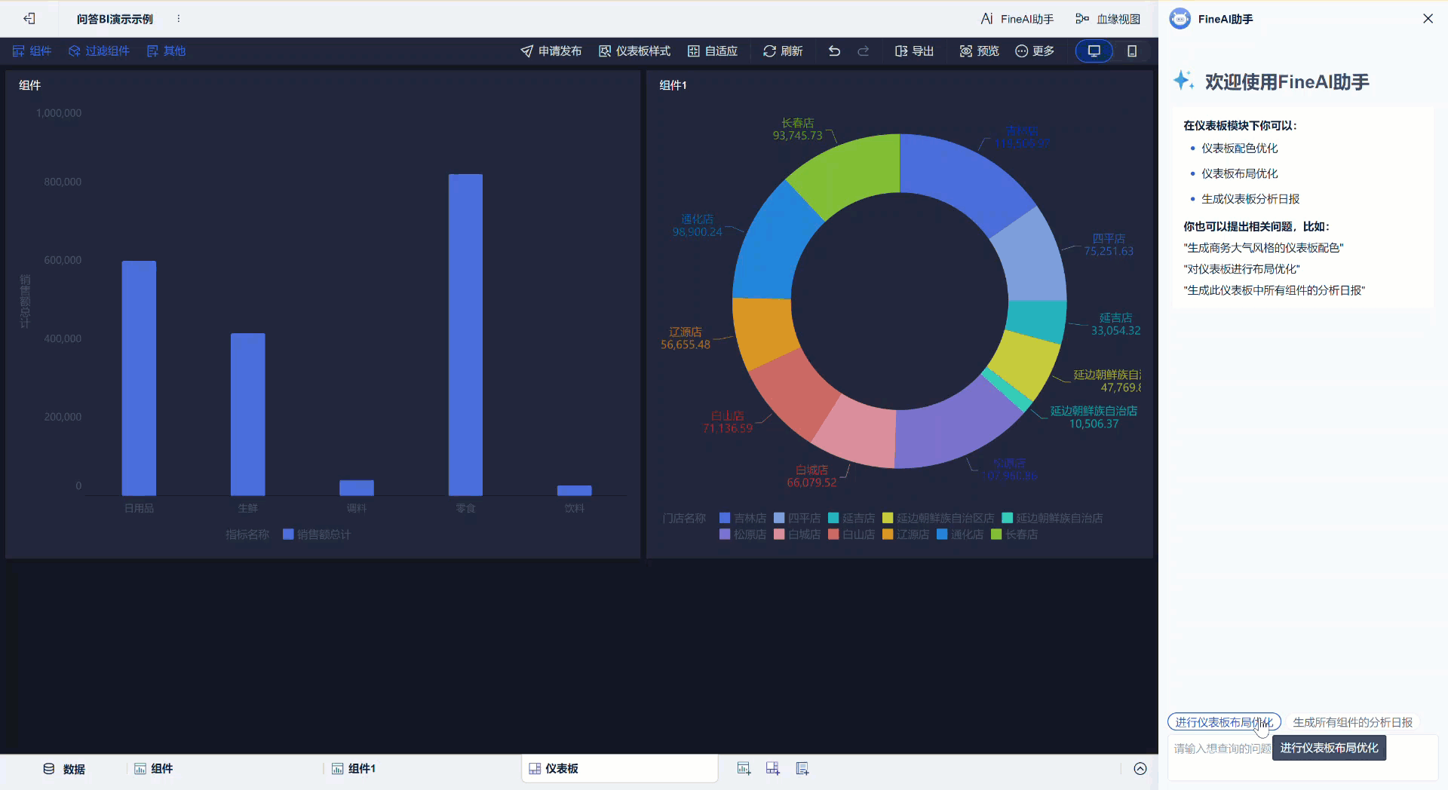Open the 过滤组件 toolbar menu

99,51
